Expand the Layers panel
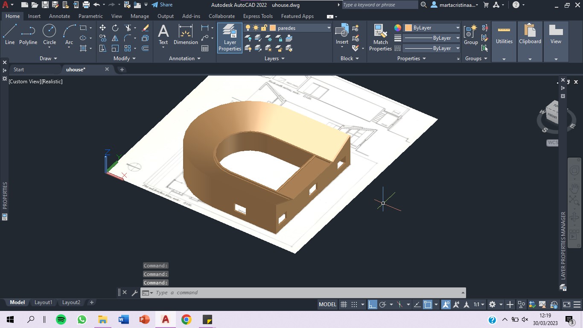The image size is (583, 328). tap(274, 59)
